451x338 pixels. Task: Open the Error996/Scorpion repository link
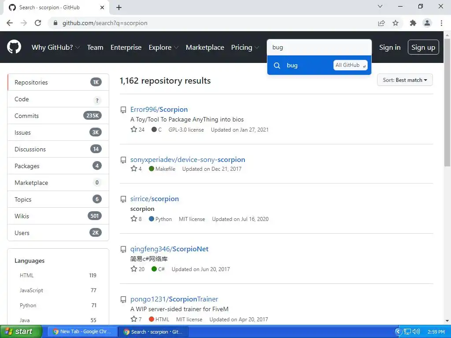click(159, 110)
